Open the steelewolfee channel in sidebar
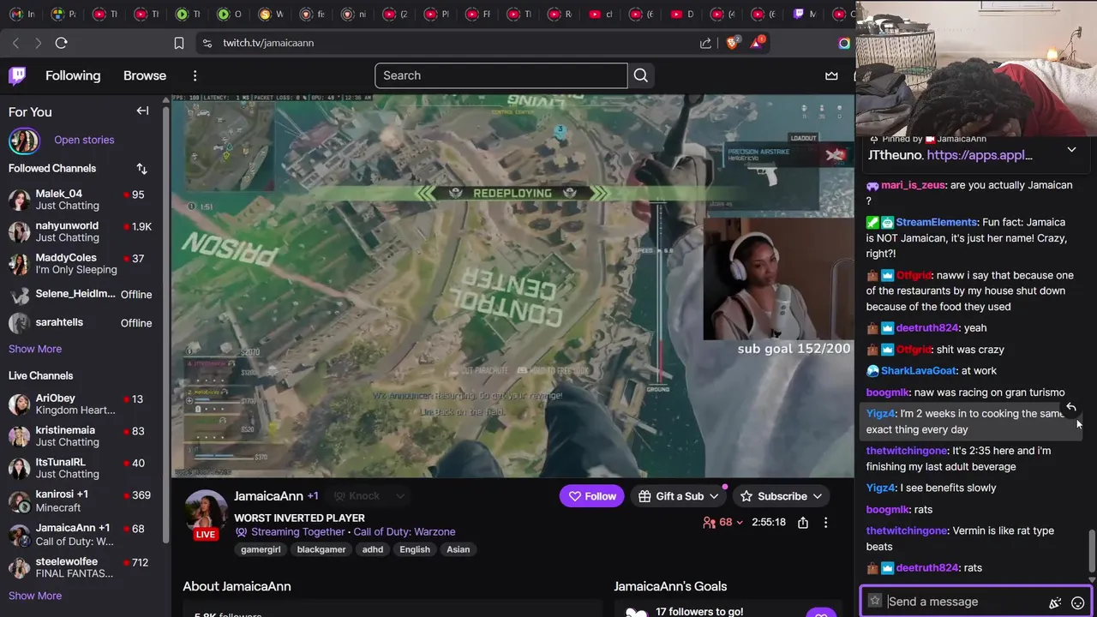1097x617 pixels. tap(83, 568)
